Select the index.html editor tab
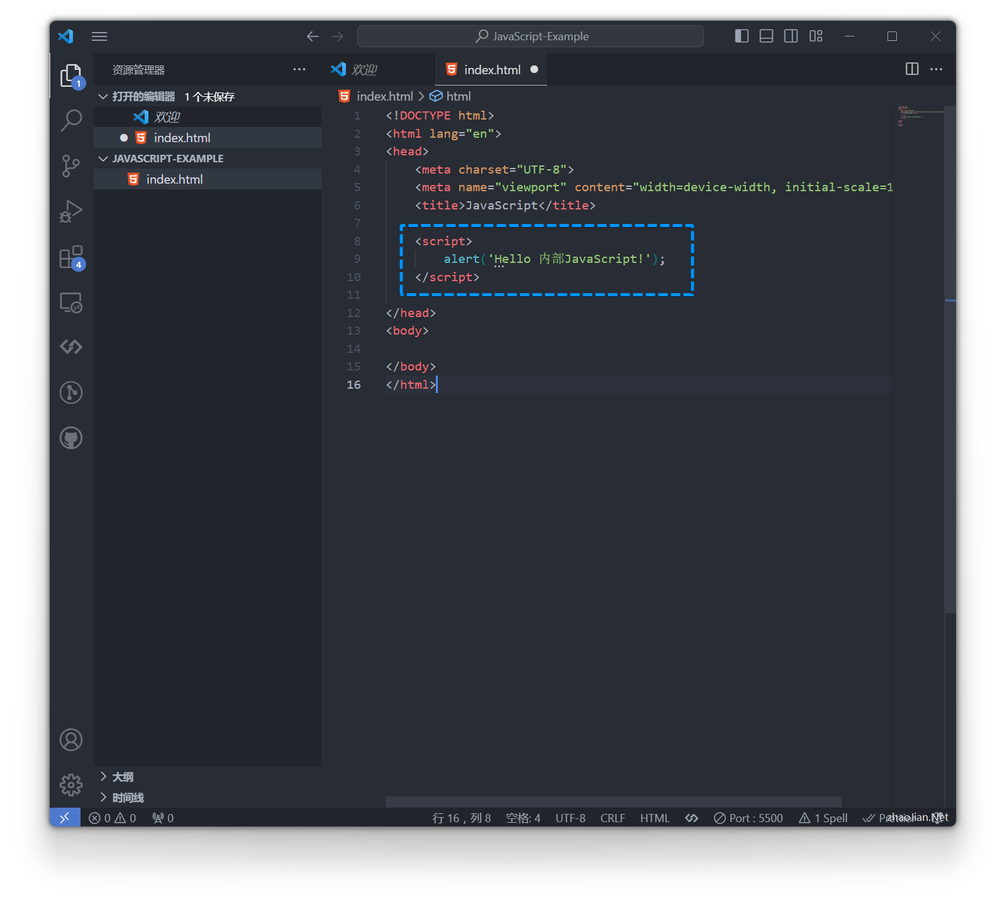 pyautogui.click(x=492, y=70)
